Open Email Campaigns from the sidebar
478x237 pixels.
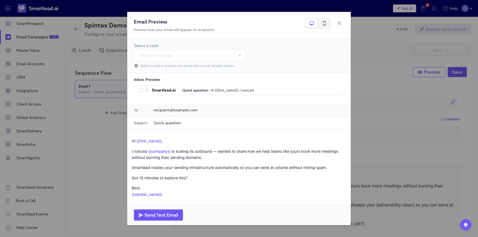coord(32,37)
